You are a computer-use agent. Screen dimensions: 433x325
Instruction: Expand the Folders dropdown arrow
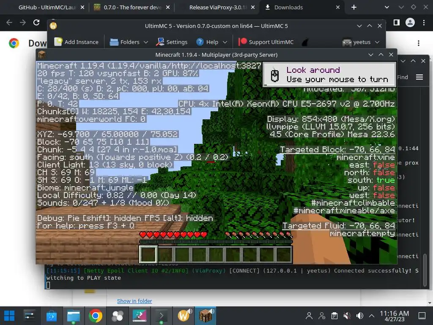click(146, 42)
